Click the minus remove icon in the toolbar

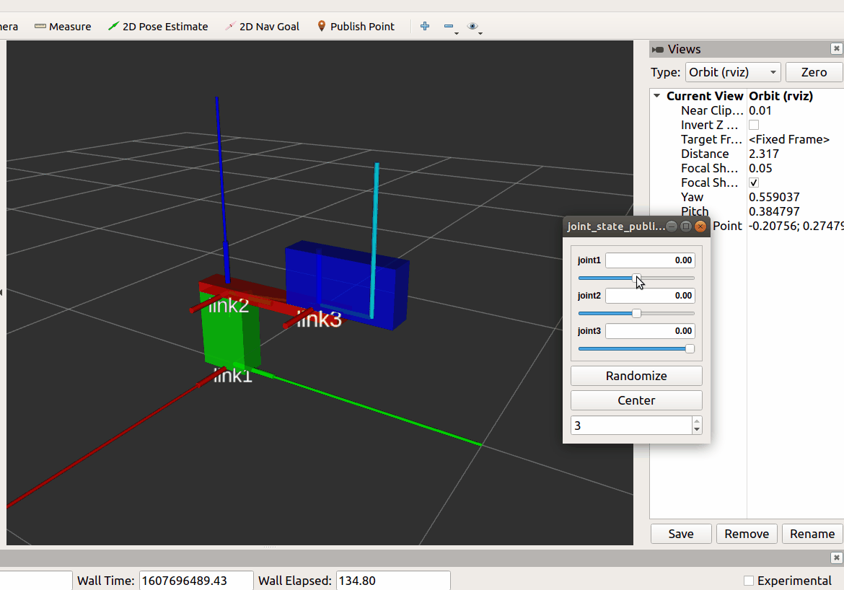[448, 26]
